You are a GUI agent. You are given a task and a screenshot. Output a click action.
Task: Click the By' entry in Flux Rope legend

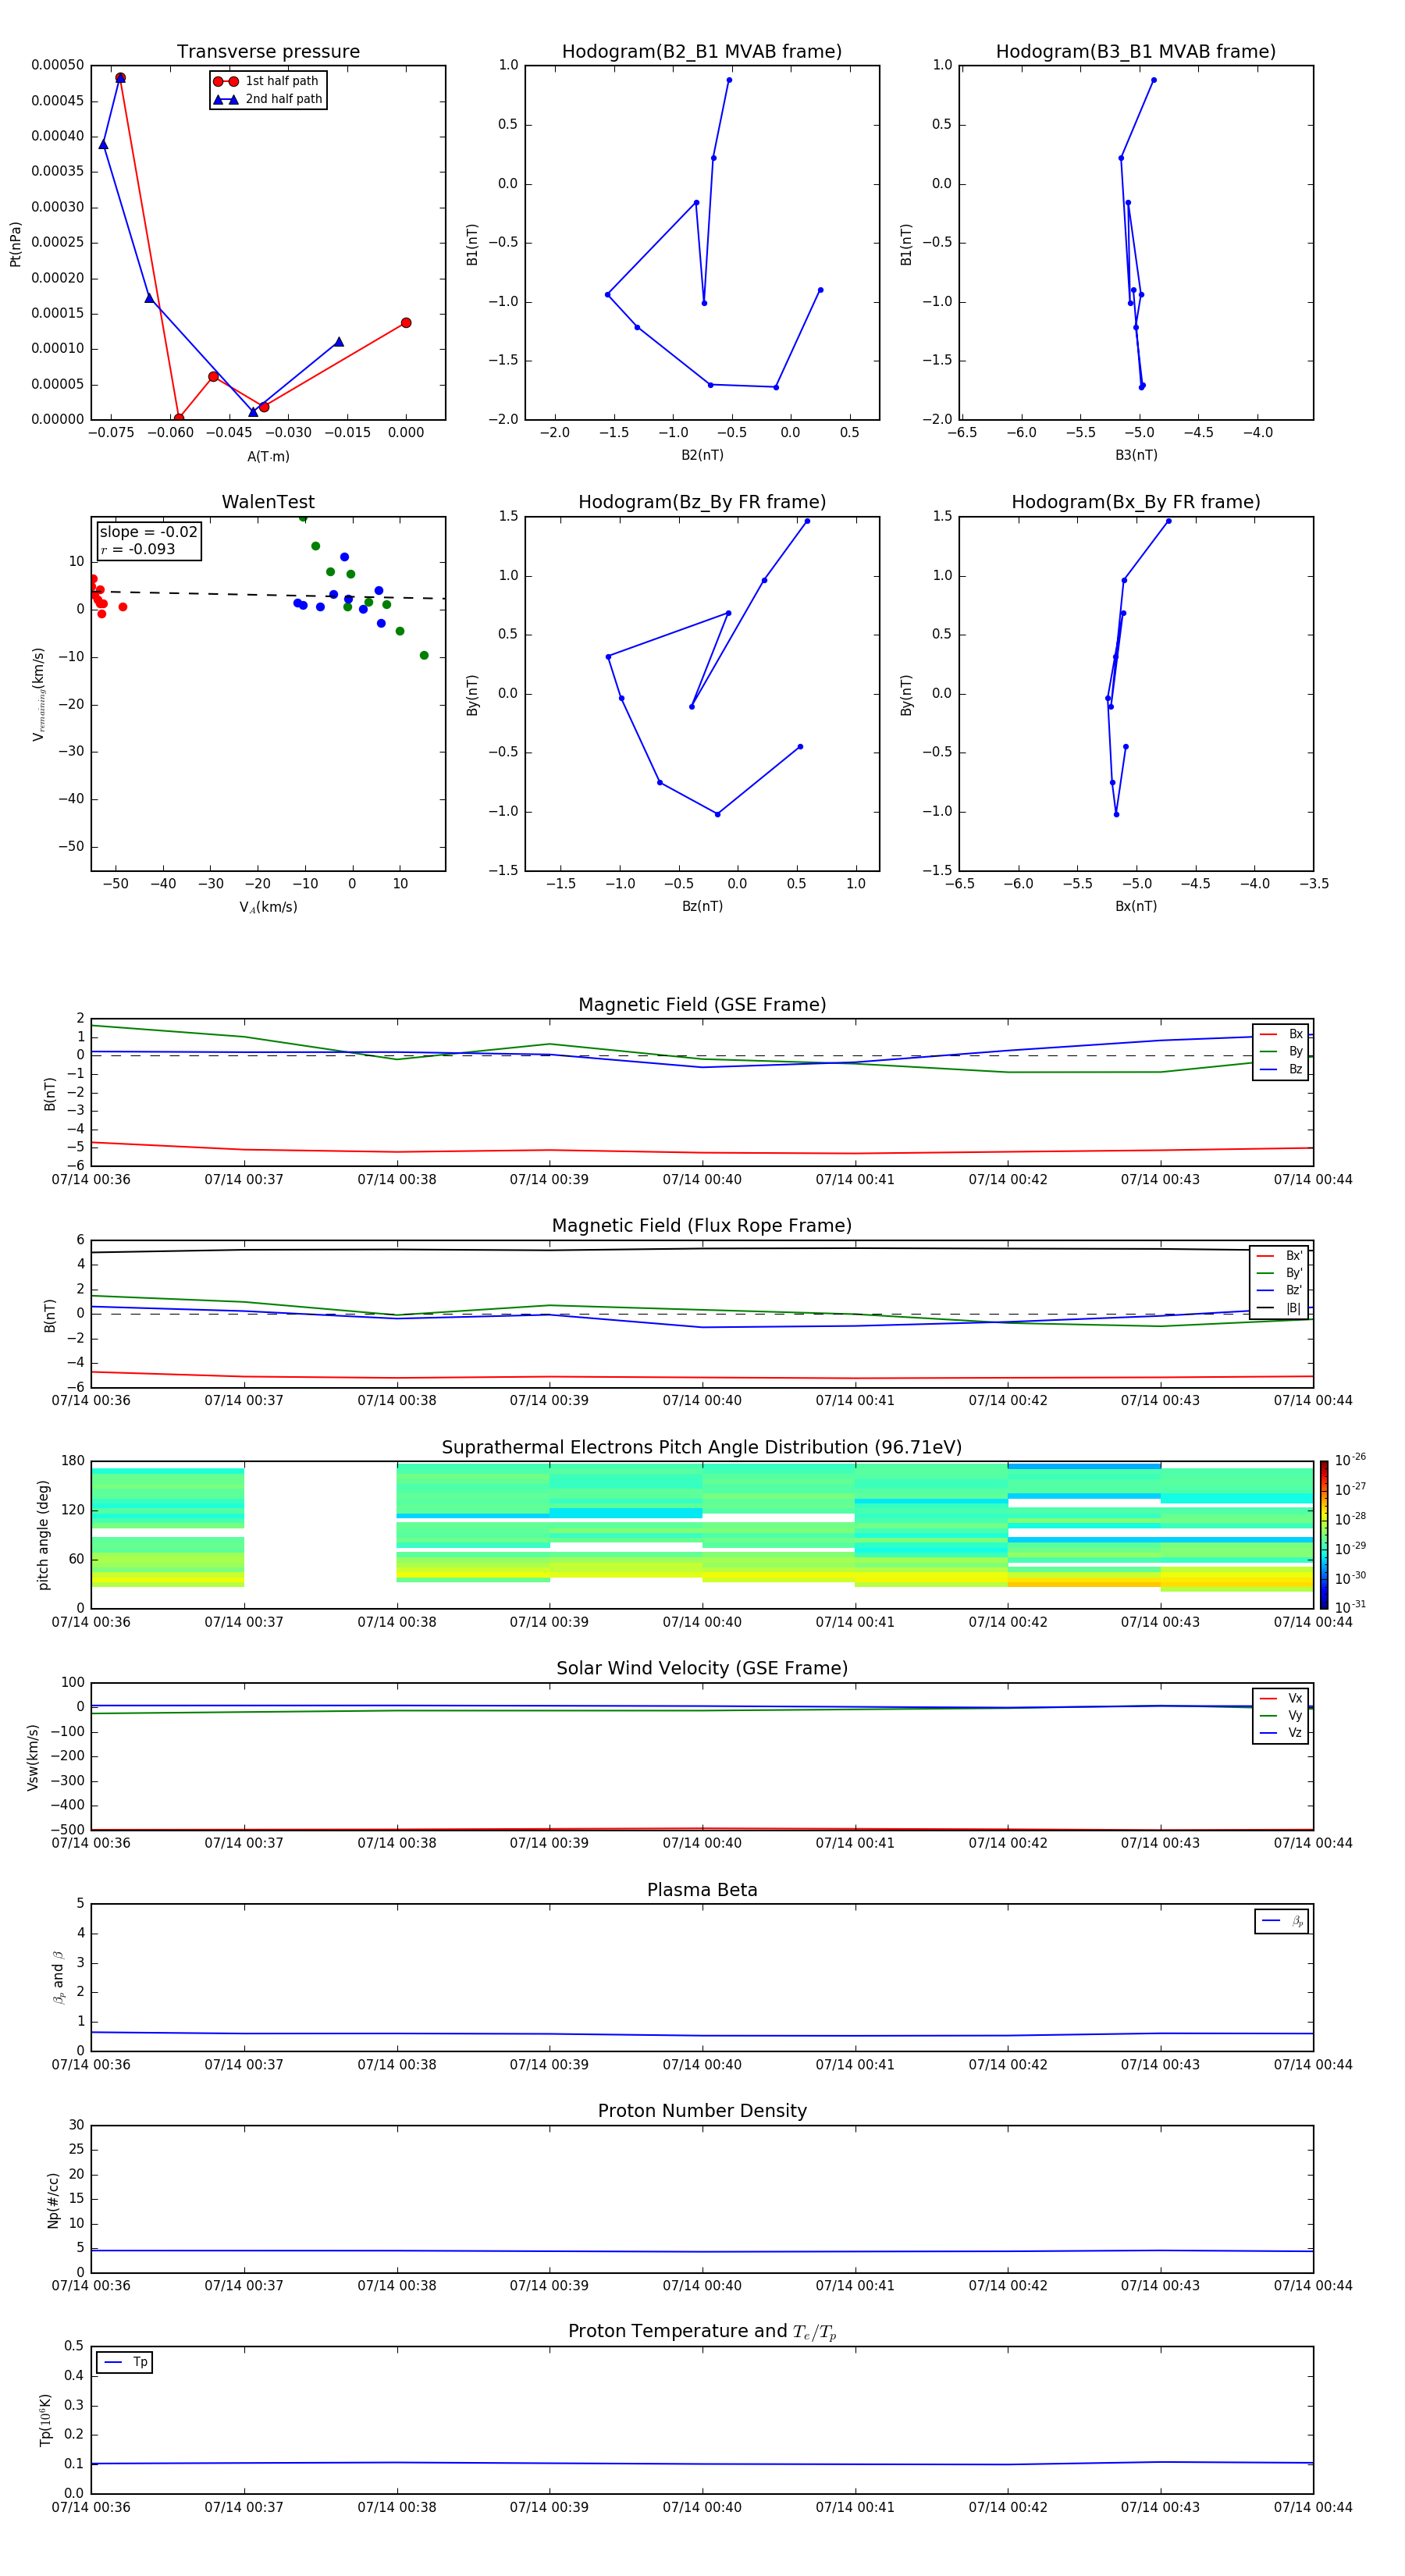pos(1280,1274)
